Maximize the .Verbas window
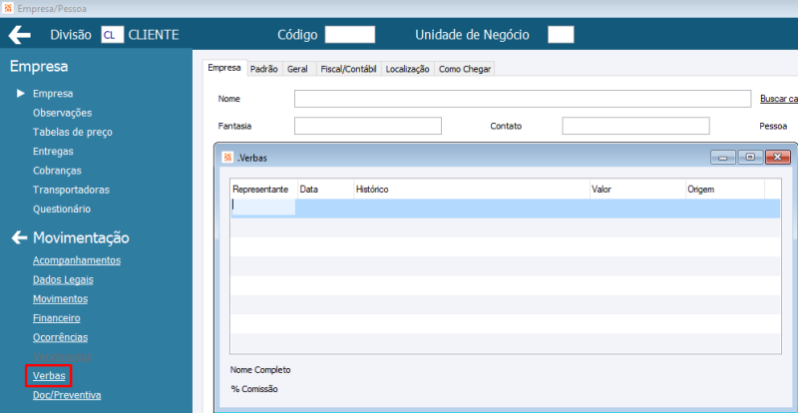Viewport: 798px width, 413px height. [750, 158]
